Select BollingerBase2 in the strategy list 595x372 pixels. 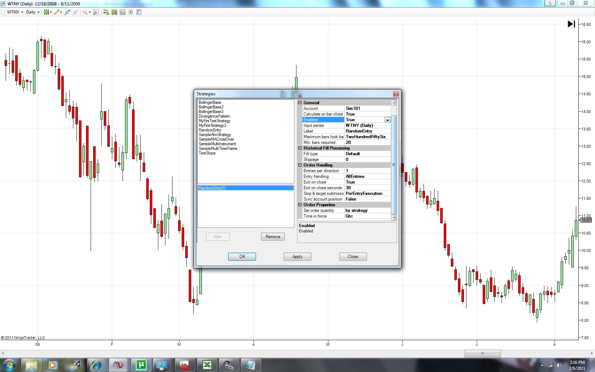211,107
